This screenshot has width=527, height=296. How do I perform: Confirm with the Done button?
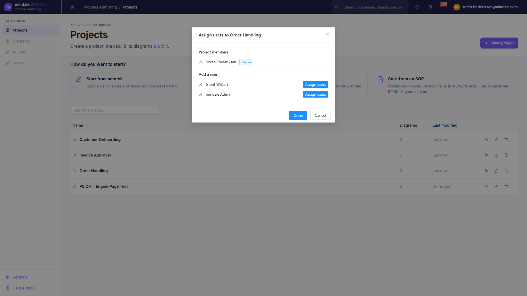pyautogui.click(x=298, y=115)
